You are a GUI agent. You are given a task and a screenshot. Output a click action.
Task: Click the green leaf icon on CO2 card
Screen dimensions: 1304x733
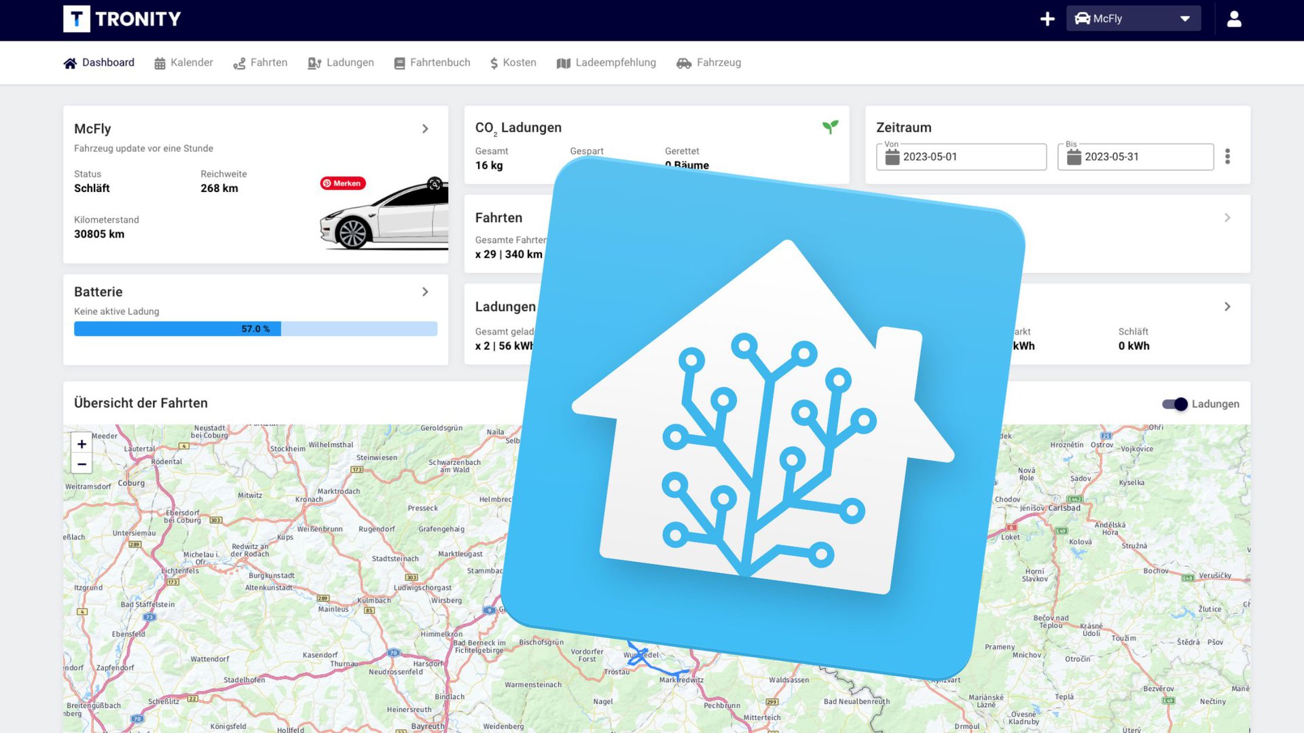[x=830, y=126]
